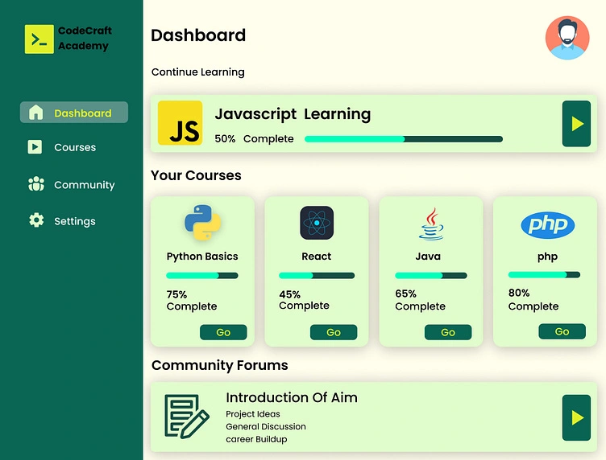Open the career Buildup forum link
Screen dimensions: 606x460
[x=256, y=439]
